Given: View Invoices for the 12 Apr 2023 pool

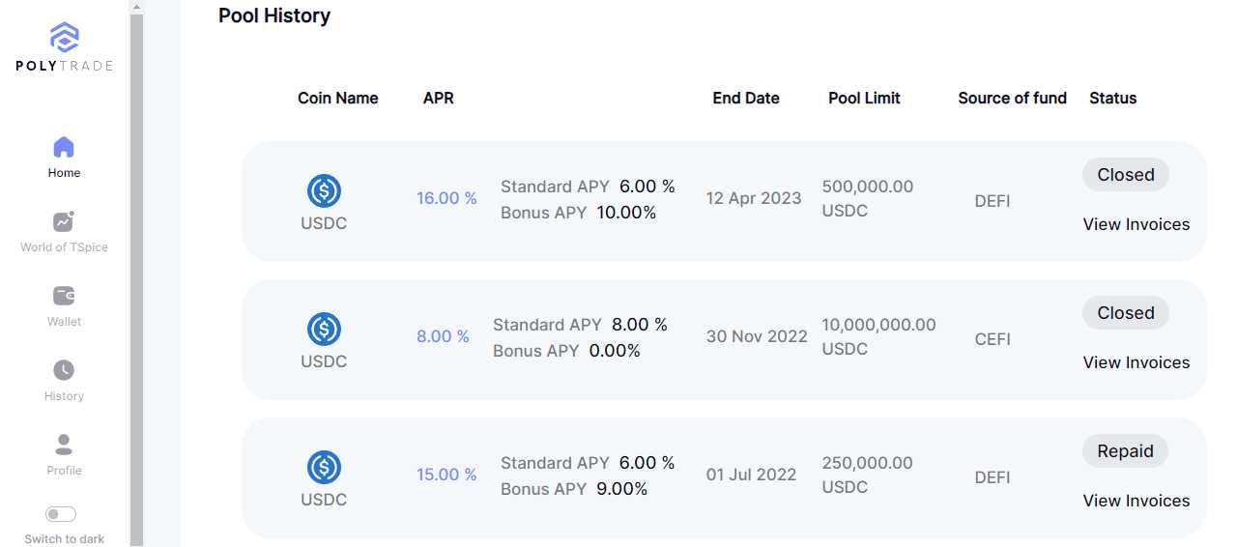Looking at the screenshot, I should coord(1136,224).
